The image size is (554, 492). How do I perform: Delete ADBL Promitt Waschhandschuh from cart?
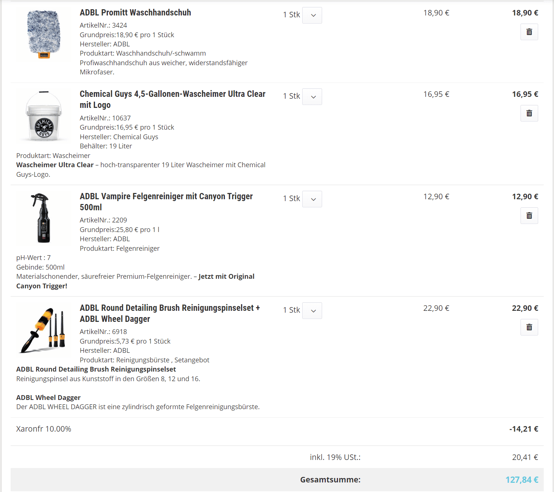click(x=529, y=32)
